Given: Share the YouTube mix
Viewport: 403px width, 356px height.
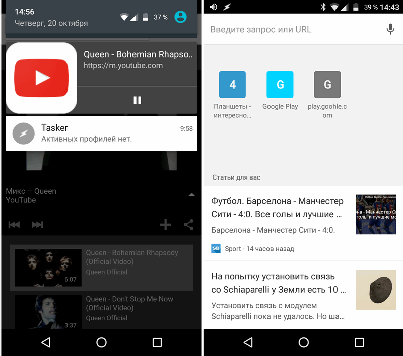Looking at the screenshot, I should 188,225.
